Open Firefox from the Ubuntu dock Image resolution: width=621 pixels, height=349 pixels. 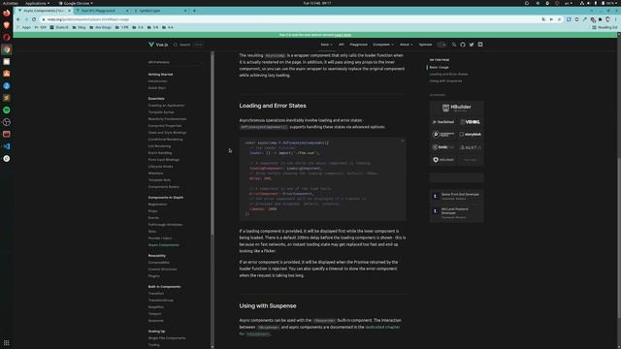tap(7, 13)
